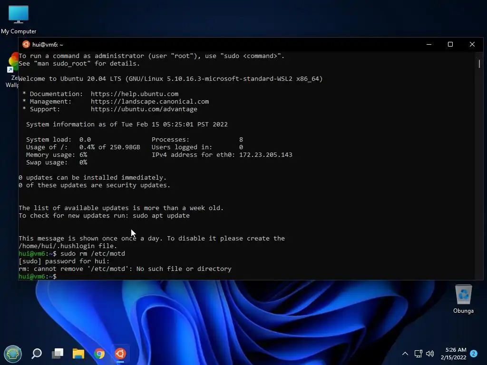Click the 'Welcome to Ubuntu 20.04 LTS' line
The image size is (487, 365).
171,78
